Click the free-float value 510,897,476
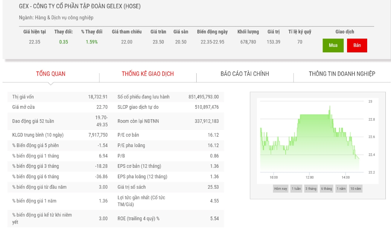 [x=207, y=107]
